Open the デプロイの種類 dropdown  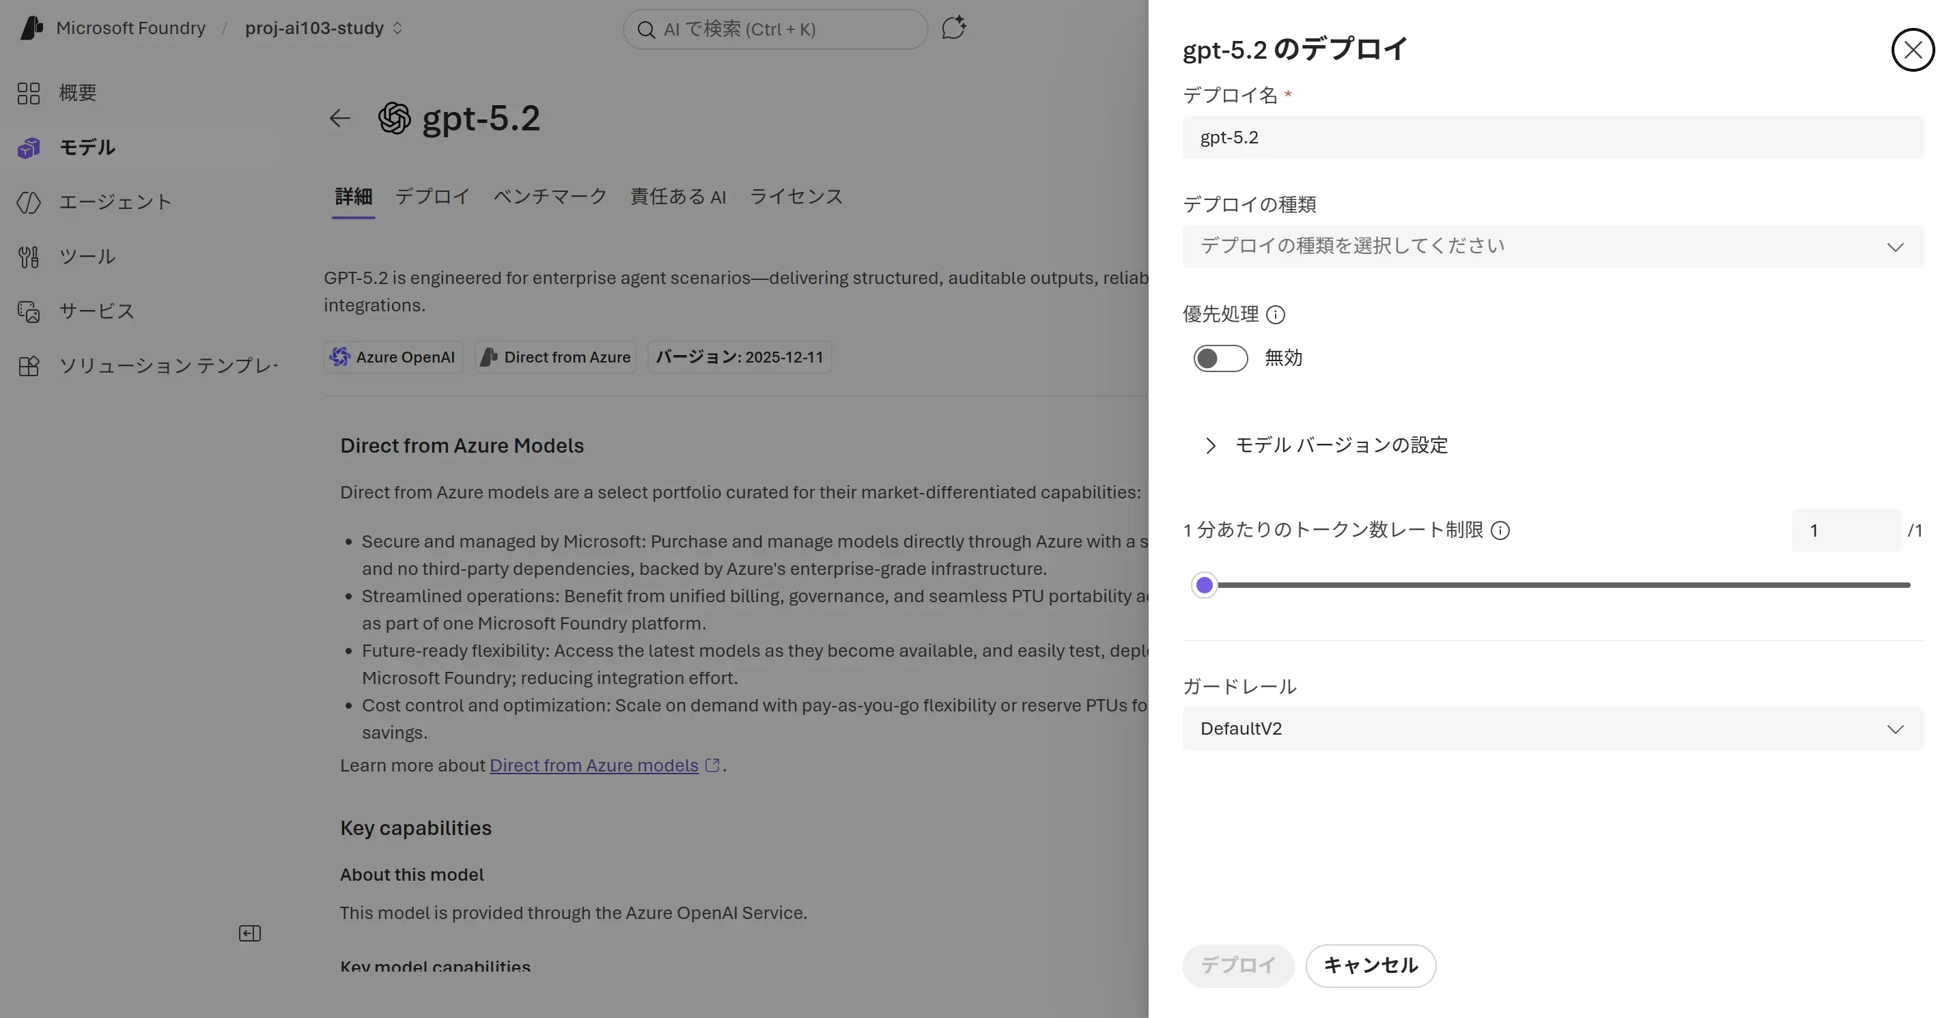(x=1553, y=246)
